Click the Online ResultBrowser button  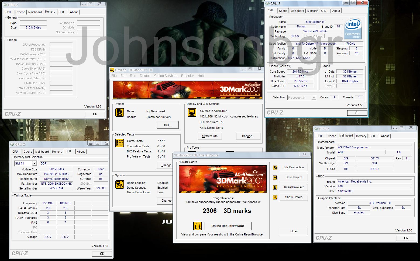(228, 226)
